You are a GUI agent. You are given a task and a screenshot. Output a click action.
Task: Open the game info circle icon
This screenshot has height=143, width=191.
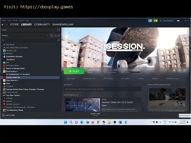(179, 70)
